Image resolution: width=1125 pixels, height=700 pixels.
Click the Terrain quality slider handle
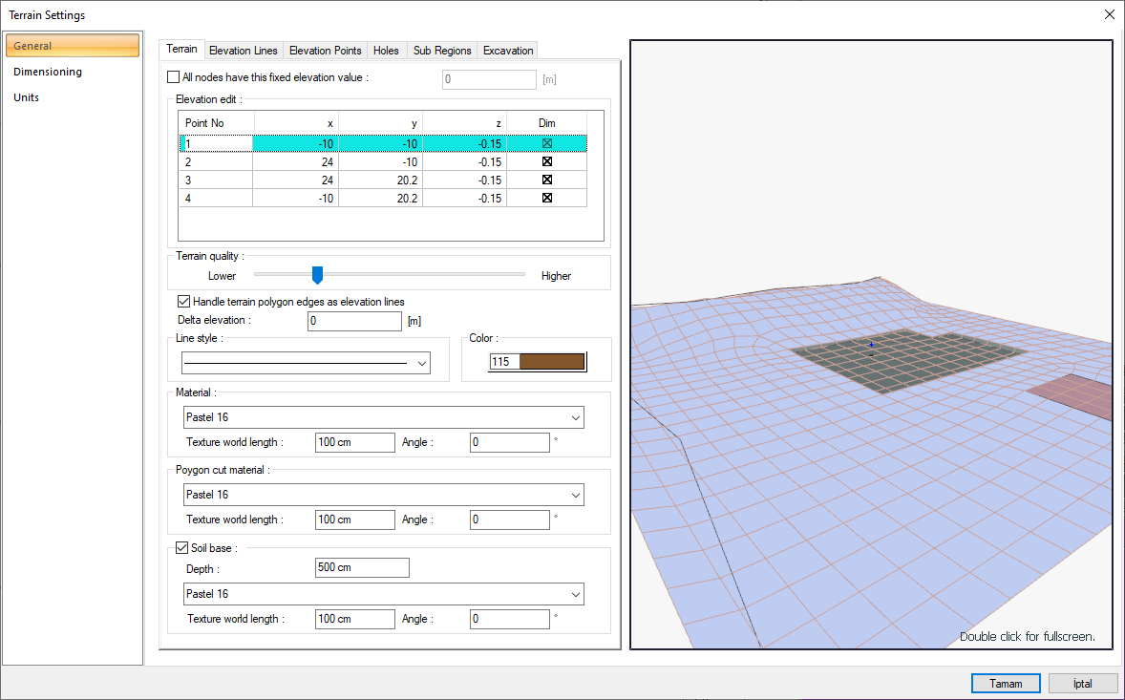coord(318,275)
